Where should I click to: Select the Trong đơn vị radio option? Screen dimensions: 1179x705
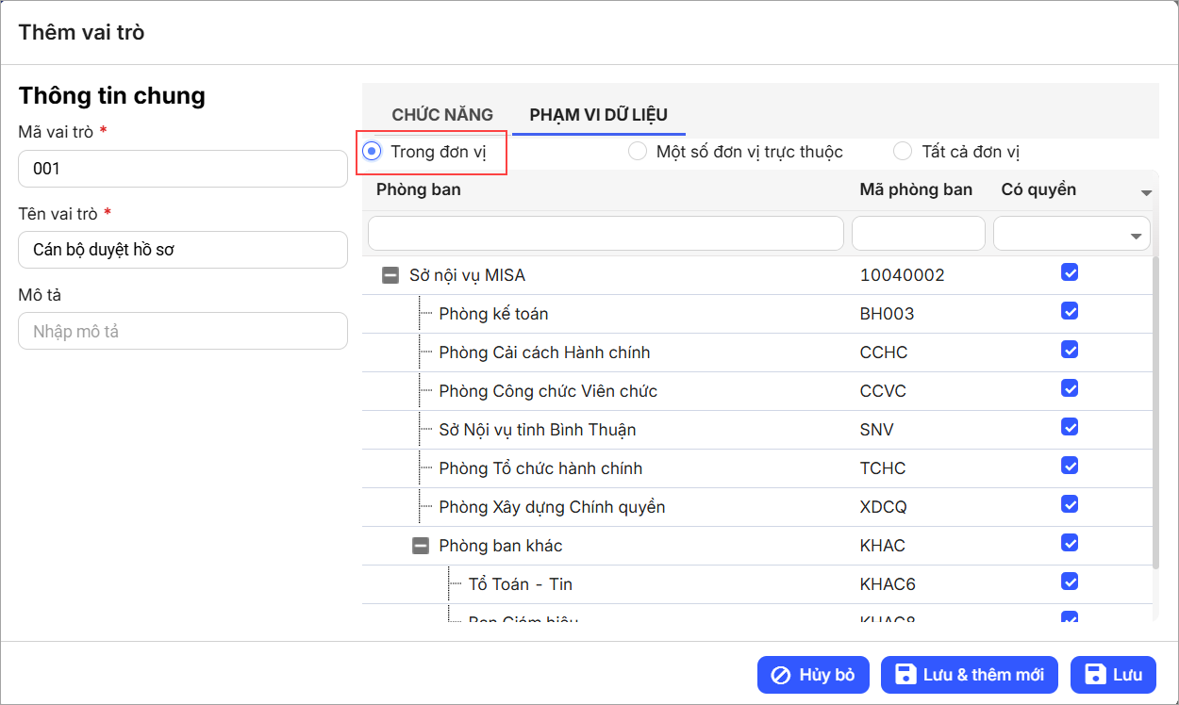pos(374,152)
